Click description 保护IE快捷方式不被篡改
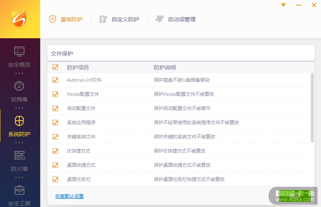 coord(179,151)
